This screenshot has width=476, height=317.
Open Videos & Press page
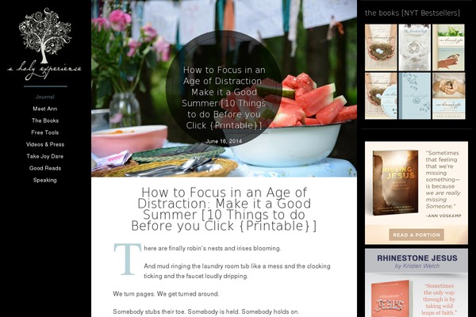[45, 144]
